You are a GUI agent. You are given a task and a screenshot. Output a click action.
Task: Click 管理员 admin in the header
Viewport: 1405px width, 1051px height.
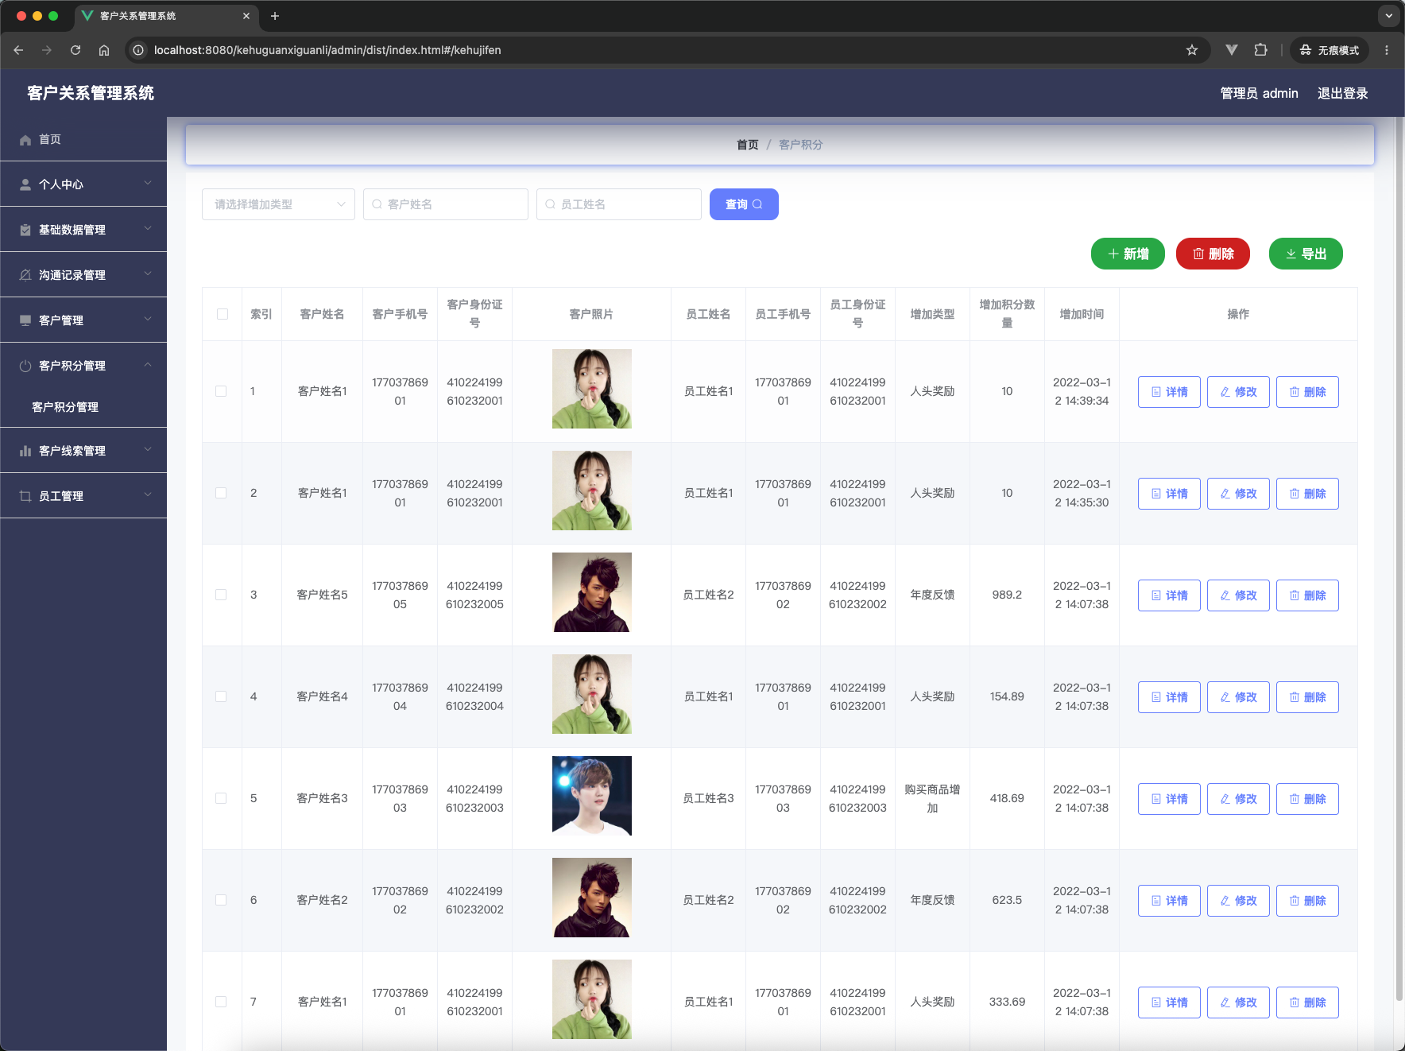1259,93
